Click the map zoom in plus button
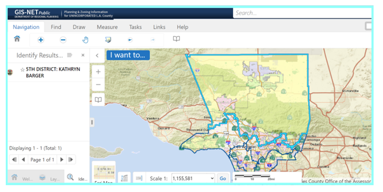This screenshot has height=192, width=383. point(98,72)
